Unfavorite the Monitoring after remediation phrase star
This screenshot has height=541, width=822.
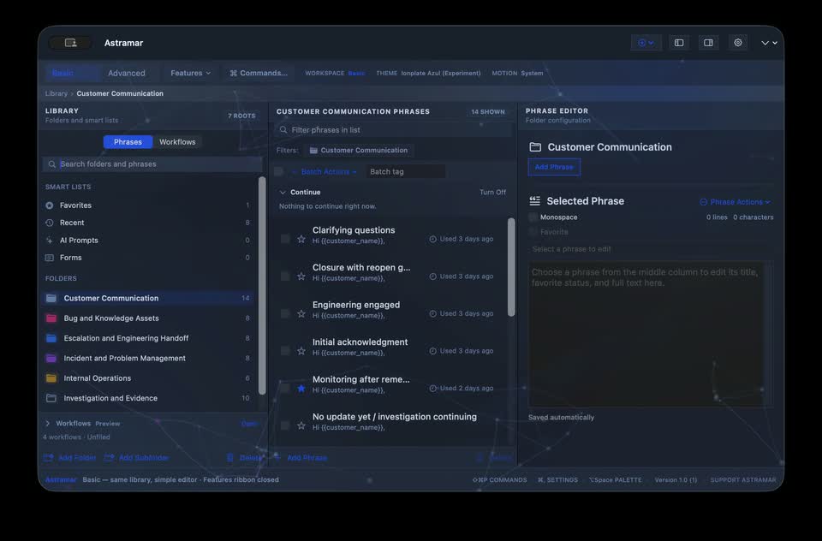301,389
